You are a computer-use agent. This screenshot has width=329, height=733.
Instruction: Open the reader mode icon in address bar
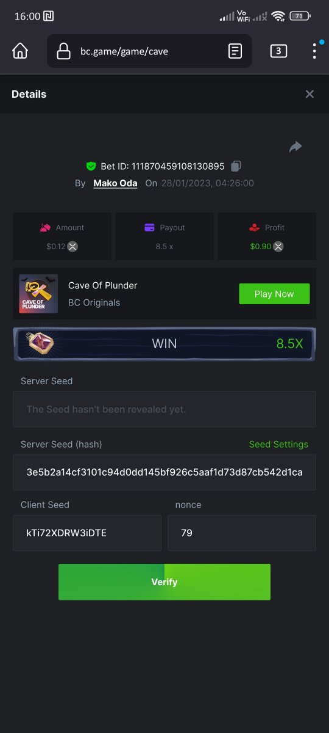(x=235, y=51)
